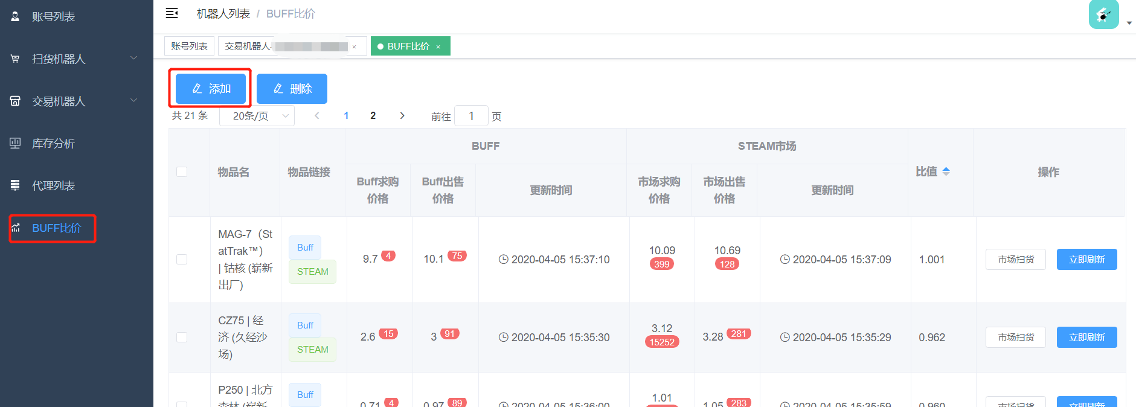The width and height of the screenshot is (1136, 407).
Task: Check the CZ75 row checkbox
Action: [x=182, y=337]
